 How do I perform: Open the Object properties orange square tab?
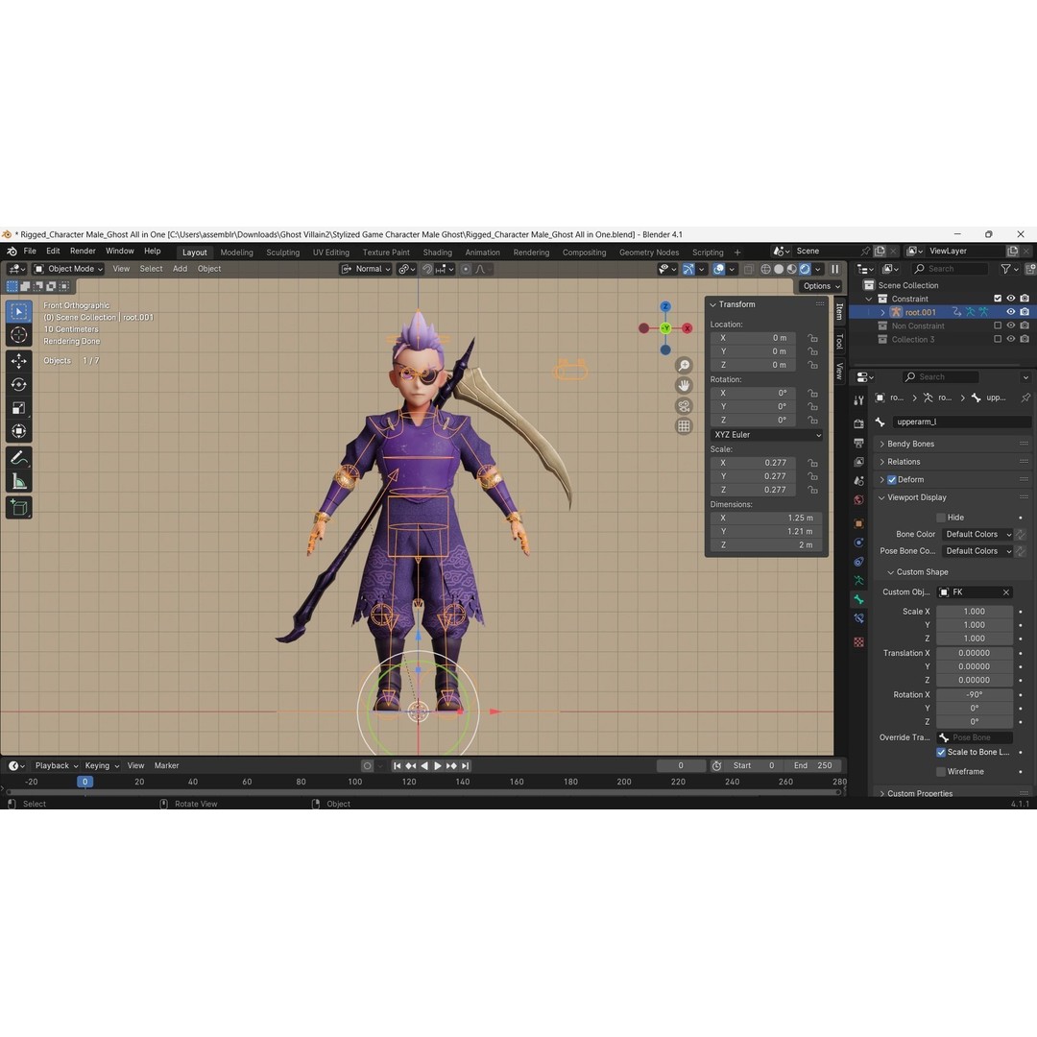coord(858,524)
